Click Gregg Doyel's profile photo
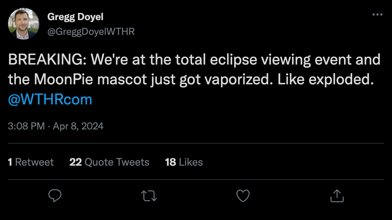Viewport: 392px width, 220px height. coord(23,24)
